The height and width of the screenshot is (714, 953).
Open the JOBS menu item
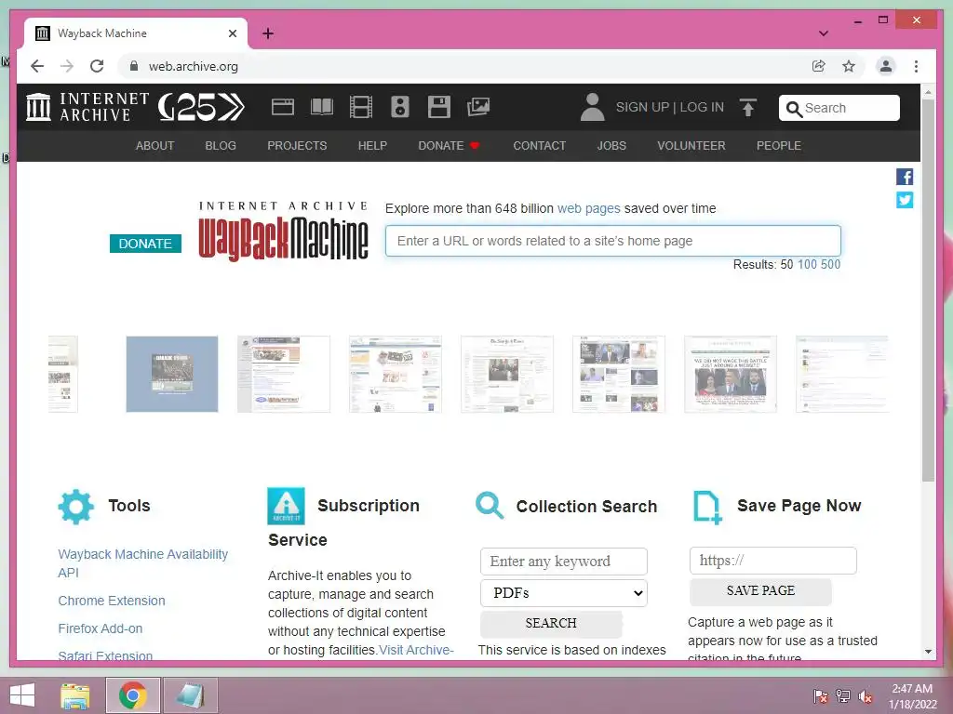coord(611,146)
